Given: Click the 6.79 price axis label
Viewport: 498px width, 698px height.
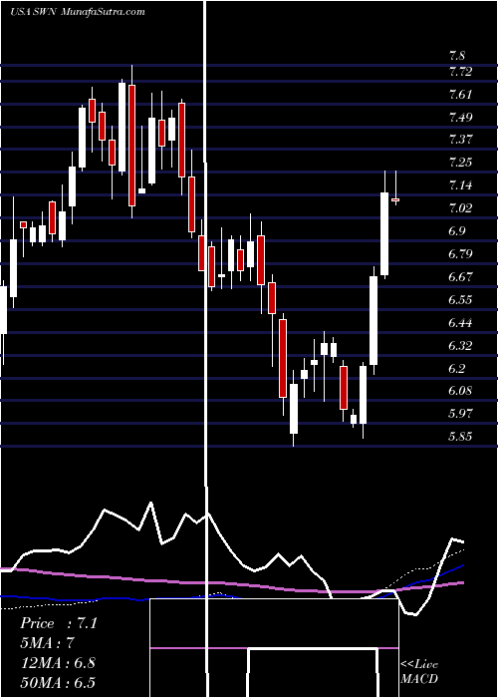Looking at the screenshot, I should [x=460, y=254].
